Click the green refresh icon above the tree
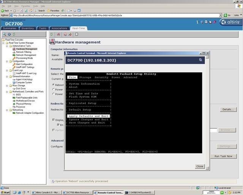 click(14, 34)
